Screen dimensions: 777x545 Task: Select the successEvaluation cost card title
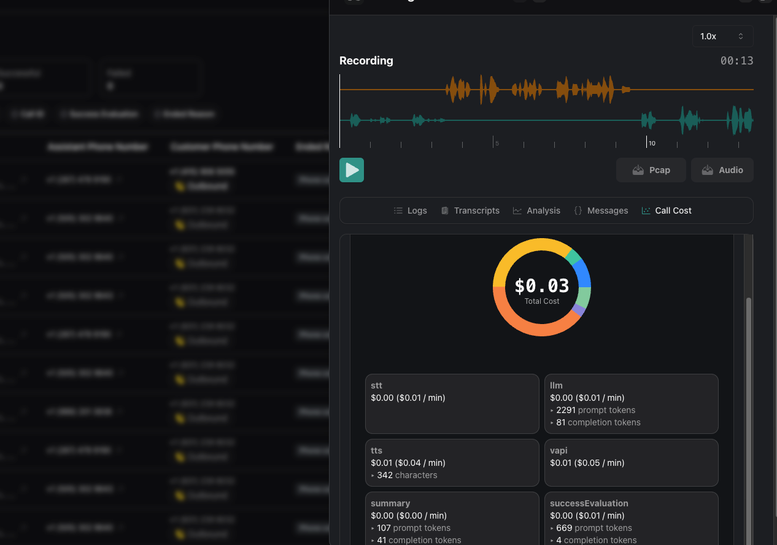[x=589, y=503]
